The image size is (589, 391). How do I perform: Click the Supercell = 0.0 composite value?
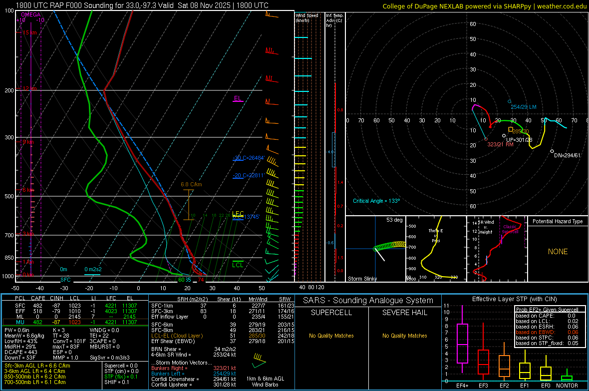tap(121, 366)
